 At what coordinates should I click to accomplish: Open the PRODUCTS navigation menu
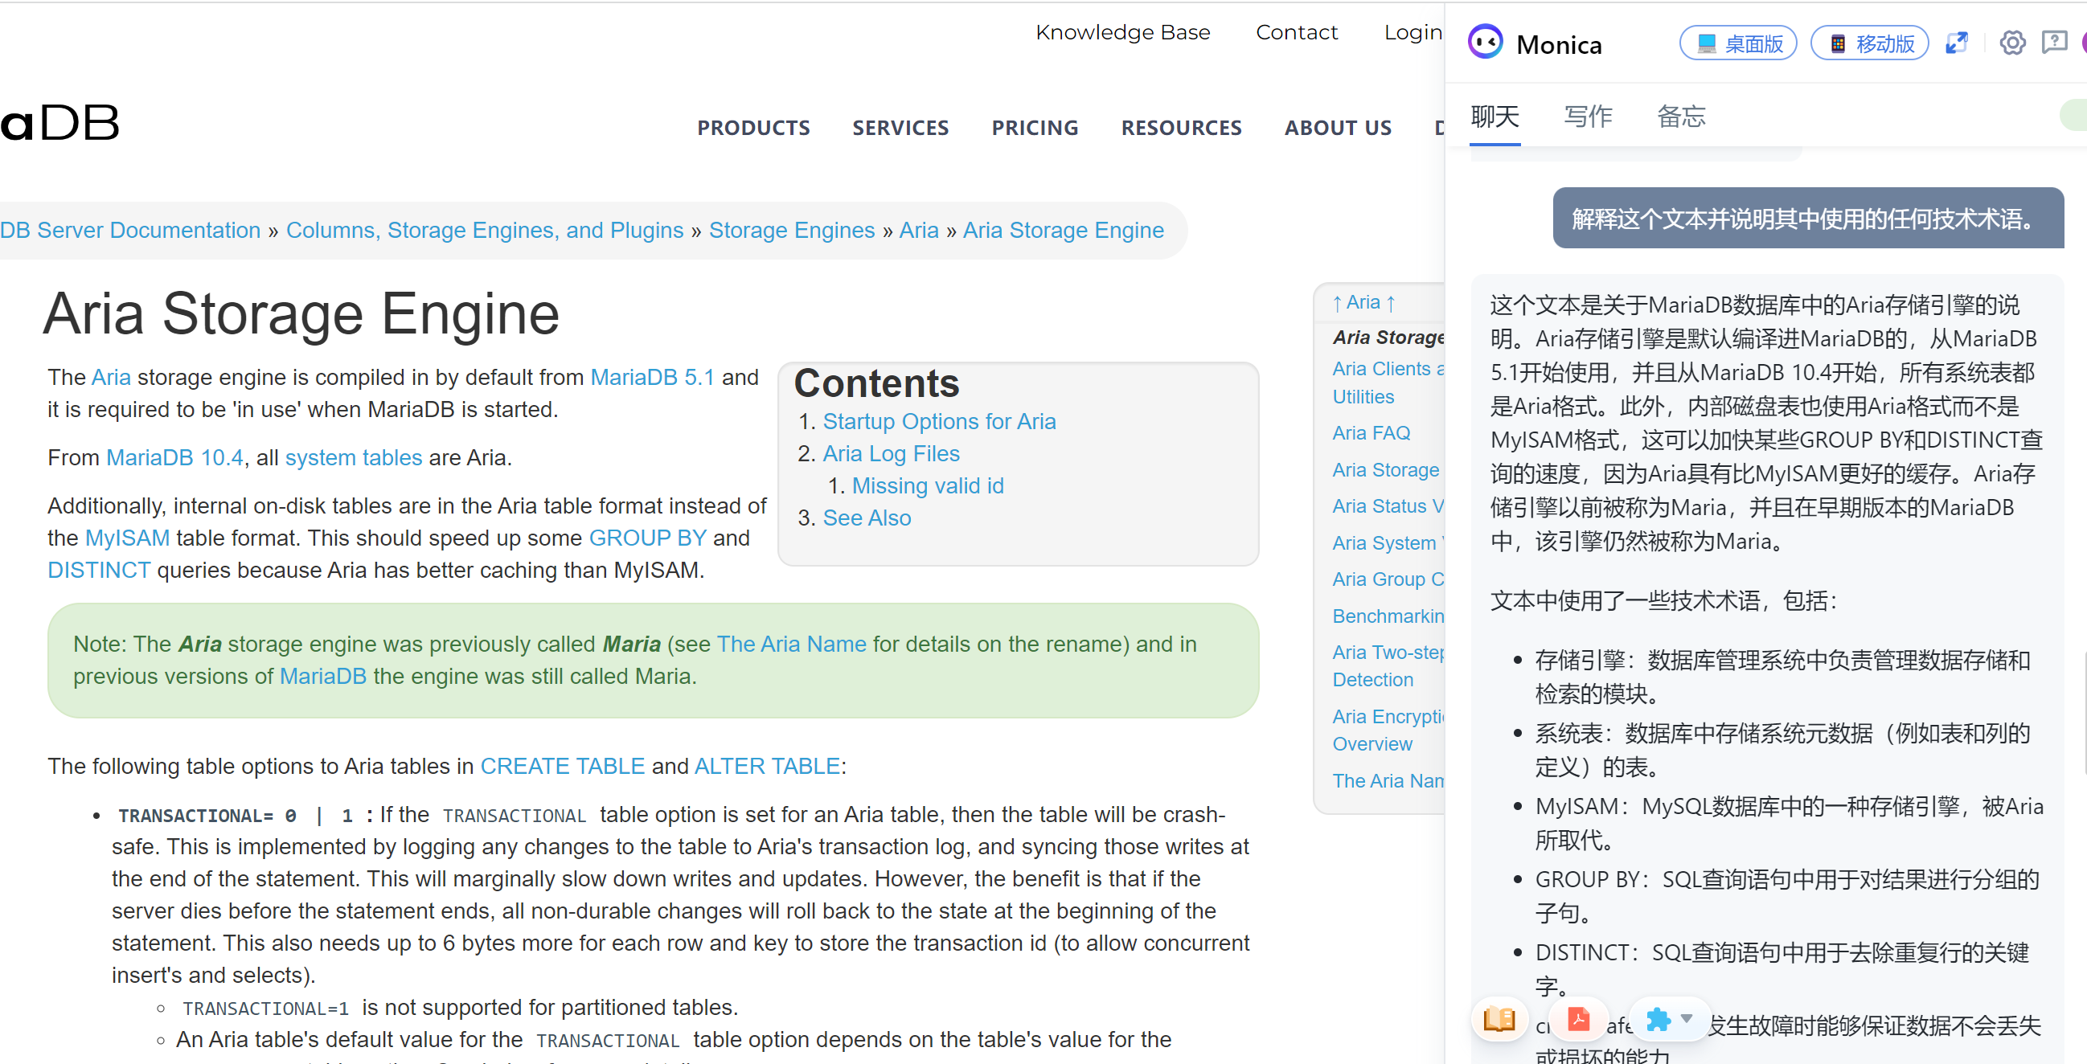point(752,128)
